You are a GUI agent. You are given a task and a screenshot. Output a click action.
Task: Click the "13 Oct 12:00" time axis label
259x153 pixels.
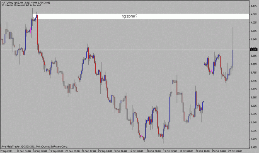pyautogui.click(x=170, y=151)
